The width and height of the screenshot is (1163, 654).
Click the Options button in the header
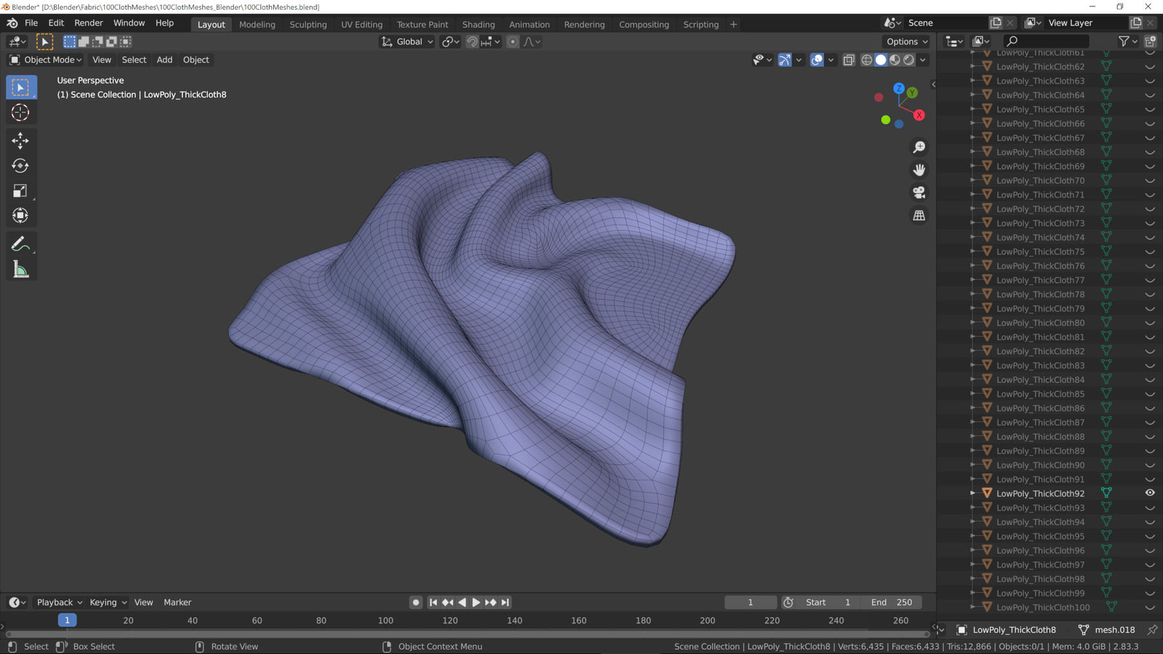906,42
